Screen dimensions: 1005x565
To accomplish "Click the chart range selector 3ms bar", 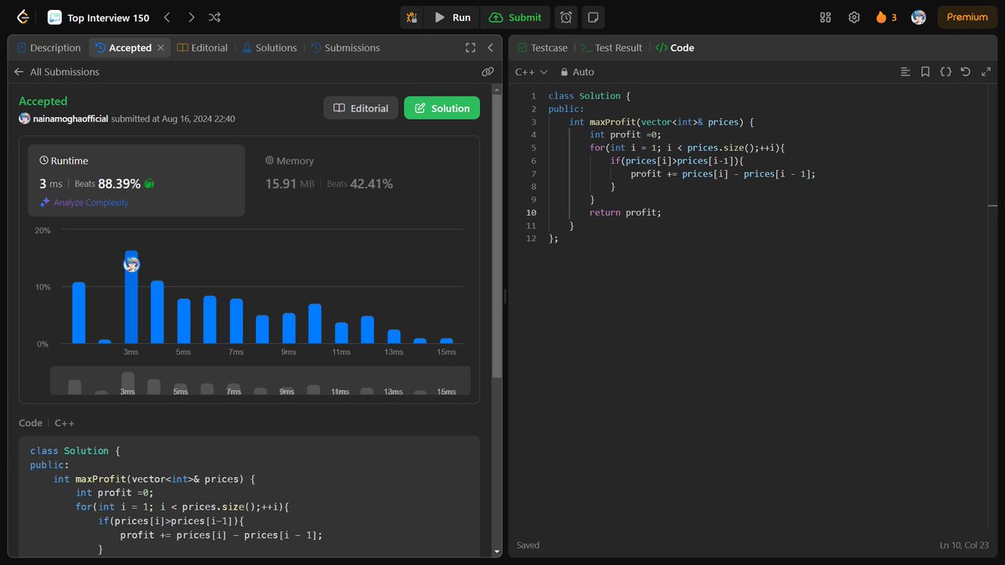I will click(x=127, y=383).
